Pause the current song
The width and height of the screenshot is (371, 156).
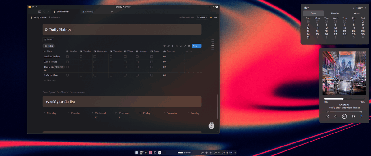point(344,117)
